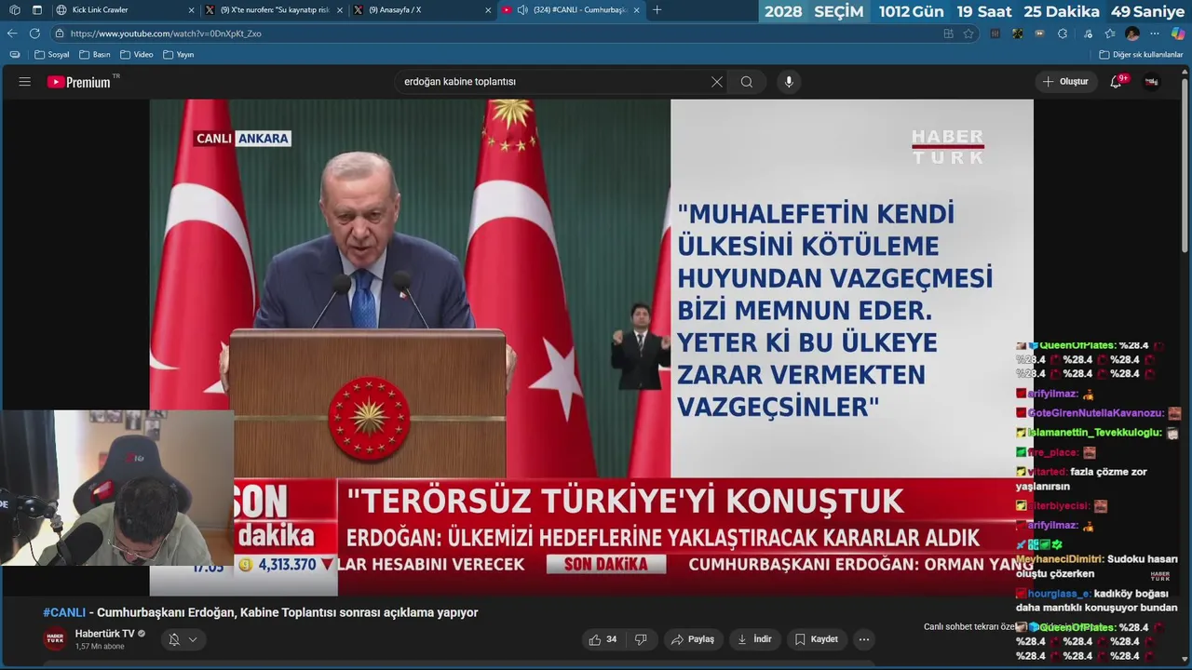Close the Anasayfa / X tab
This screenshot has width=1192, height=670.
[488, 10]
